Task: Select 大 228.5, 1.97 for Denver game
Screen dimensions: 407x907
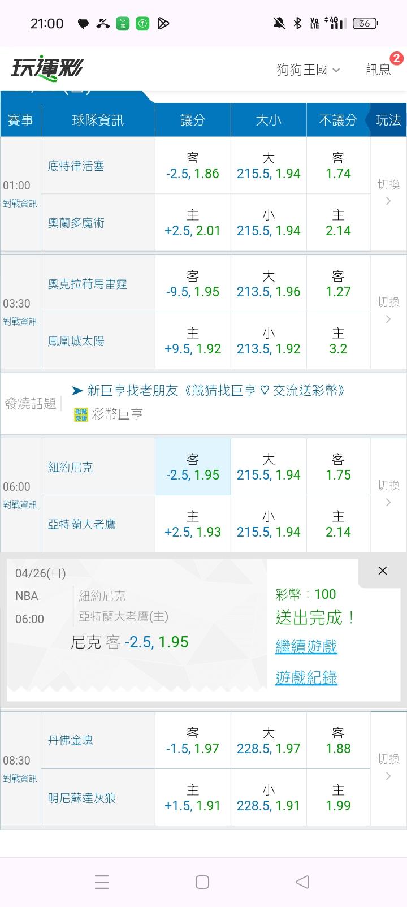Action: click(x=269, y=740)
